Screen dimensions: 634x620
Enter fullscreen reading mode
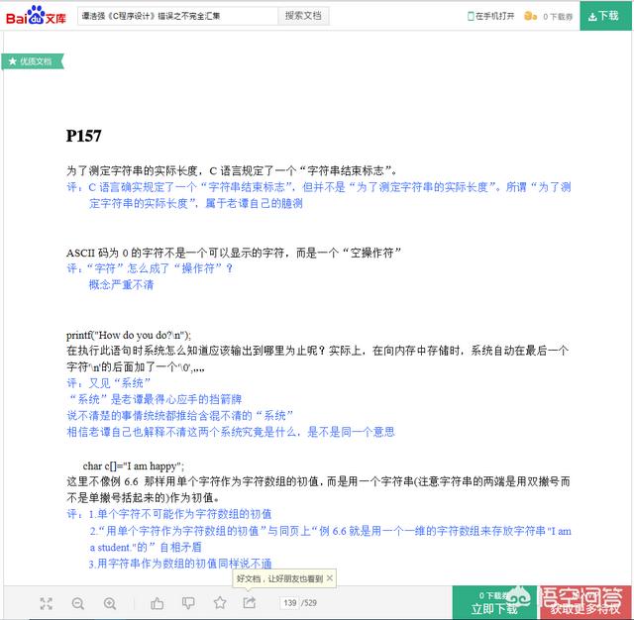(x=47, y=603)
